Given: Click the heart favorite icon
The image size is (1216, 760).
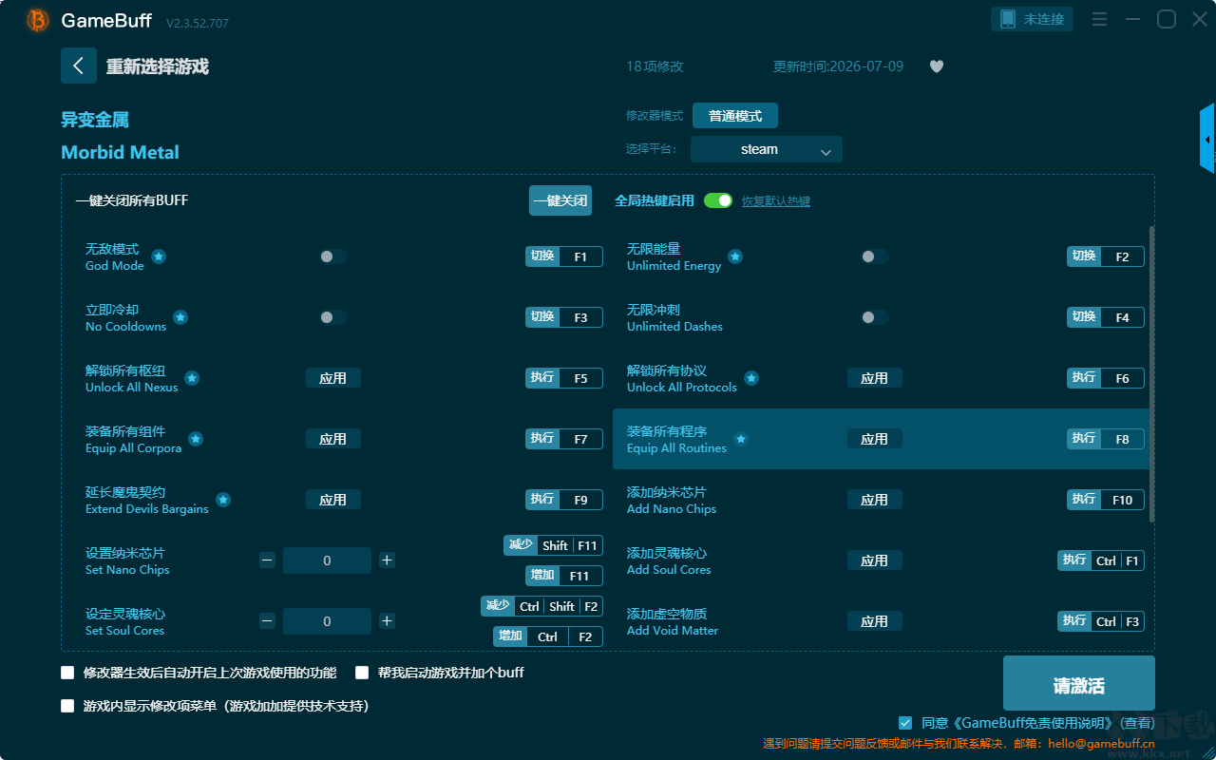Looking at the screenshot, I should 937,66.
